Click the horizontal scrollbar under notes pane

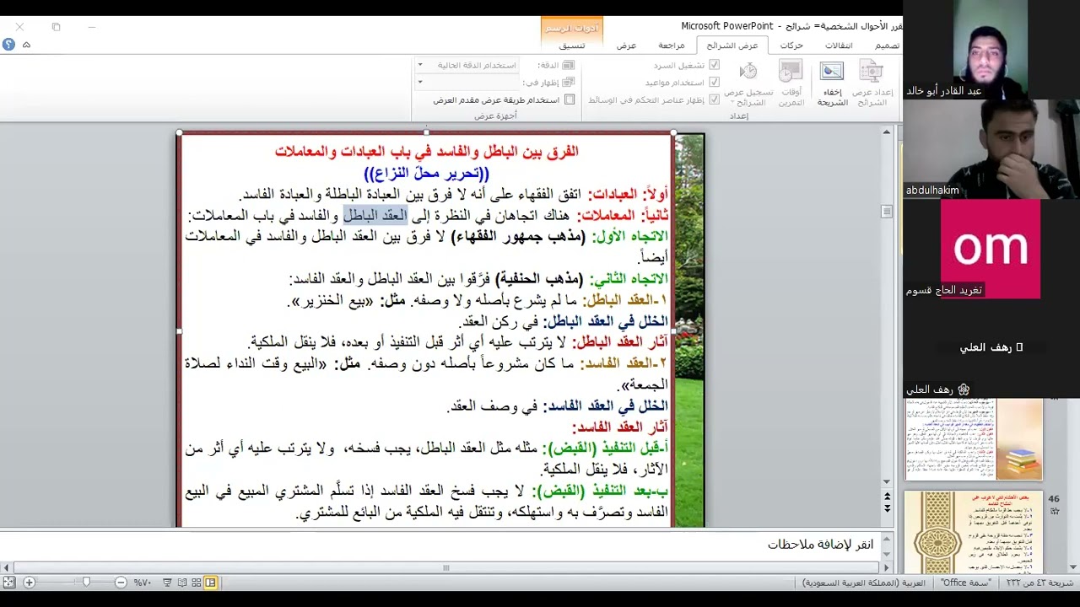[x=447, y=567]
